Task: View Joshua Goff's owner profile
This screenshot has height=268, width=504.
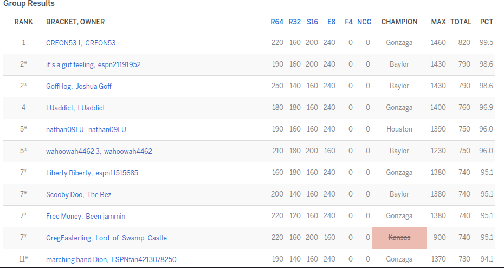Action: (93, 86)
